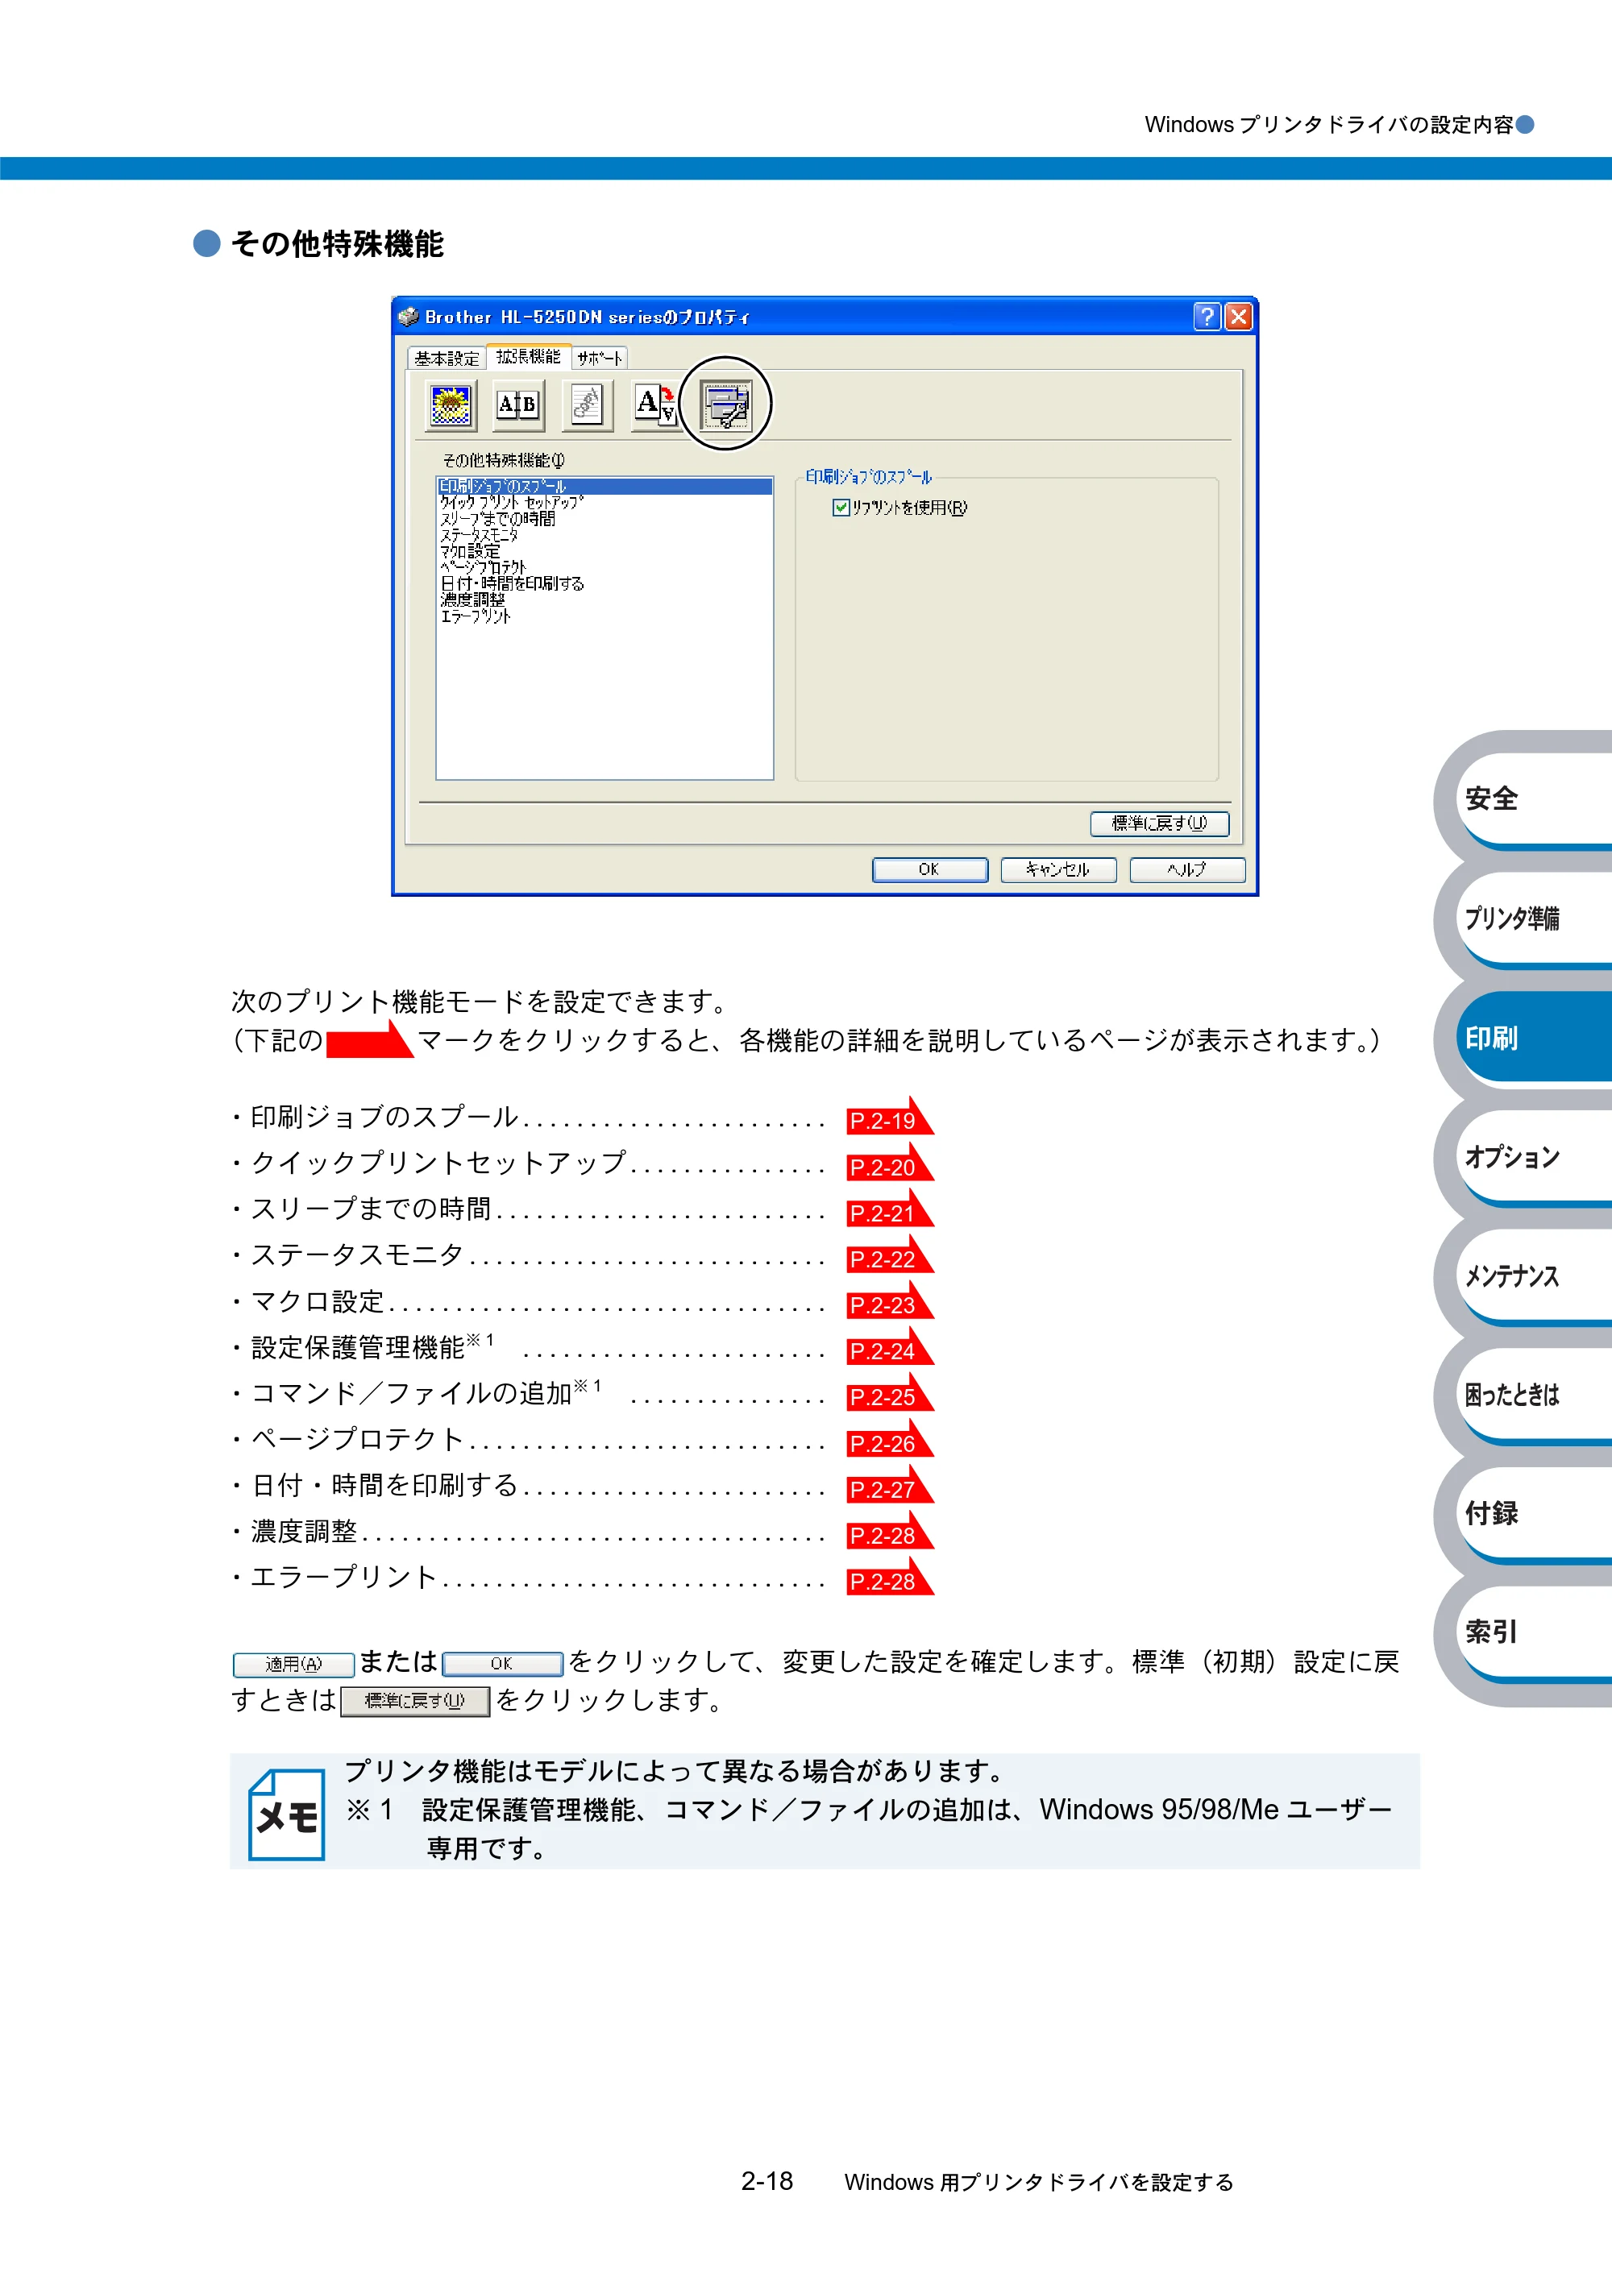The image size is (1612, 2281).
Task: Follow the P.2-19 link for print job spool
Action: coord(888,1118)
